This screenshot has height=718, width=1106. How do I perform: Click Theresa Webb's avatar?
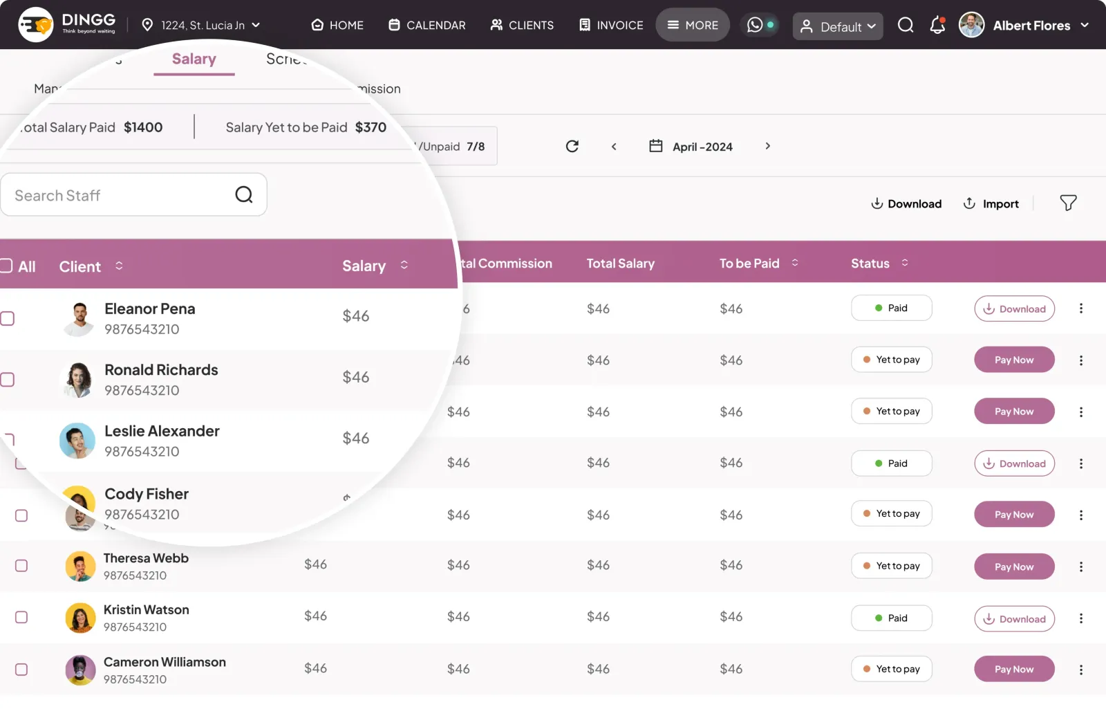[x=80, y=567]
